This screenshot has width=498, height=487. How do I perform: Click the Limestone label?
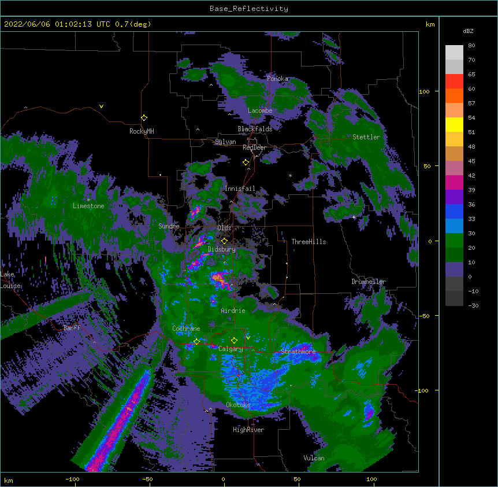tap(88, 206)
